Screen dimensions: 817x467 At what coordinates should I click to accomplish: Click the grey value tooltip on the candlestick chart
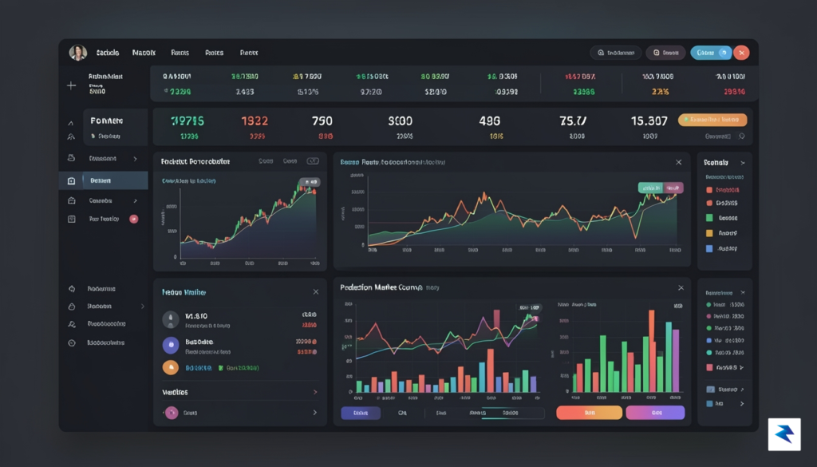[310, 182]
